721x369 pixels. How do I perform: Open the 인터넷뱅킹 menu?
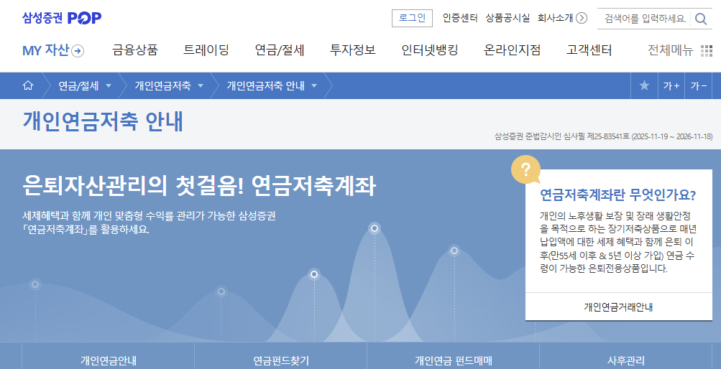(429, 50)
